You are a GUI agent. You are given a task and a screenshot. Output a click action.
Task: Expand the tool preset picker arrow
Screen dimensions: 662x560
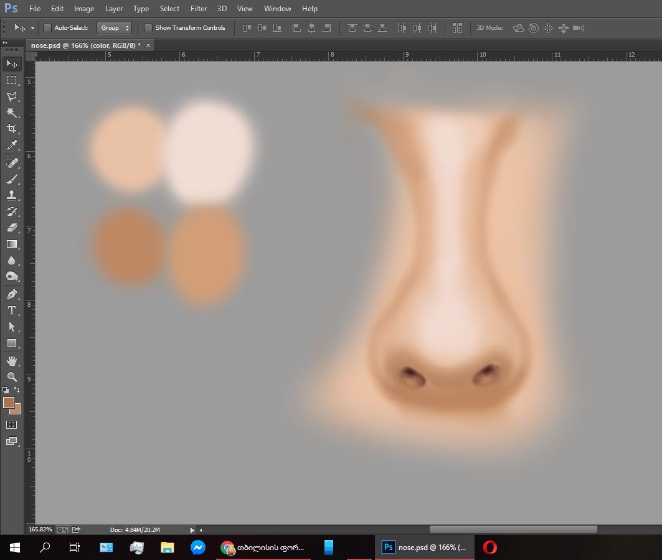point(32,28)
